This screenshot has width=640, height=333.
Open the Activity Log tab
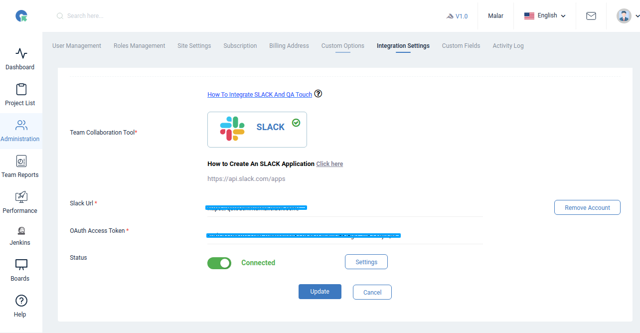tap(508, 45)
